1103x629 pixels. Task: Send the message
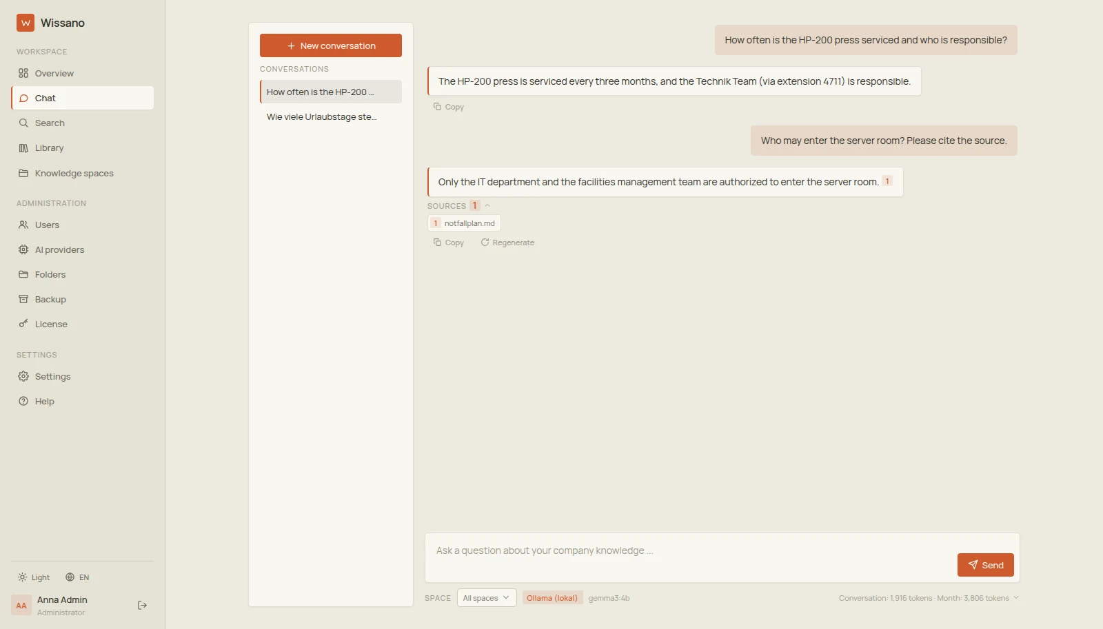[x=986, y=565]
